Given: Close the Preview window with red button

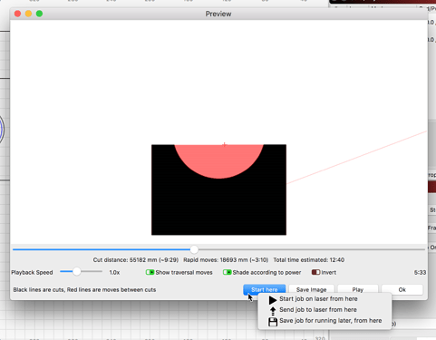Looking at the screenshot, I should click(x=17, y=14).
